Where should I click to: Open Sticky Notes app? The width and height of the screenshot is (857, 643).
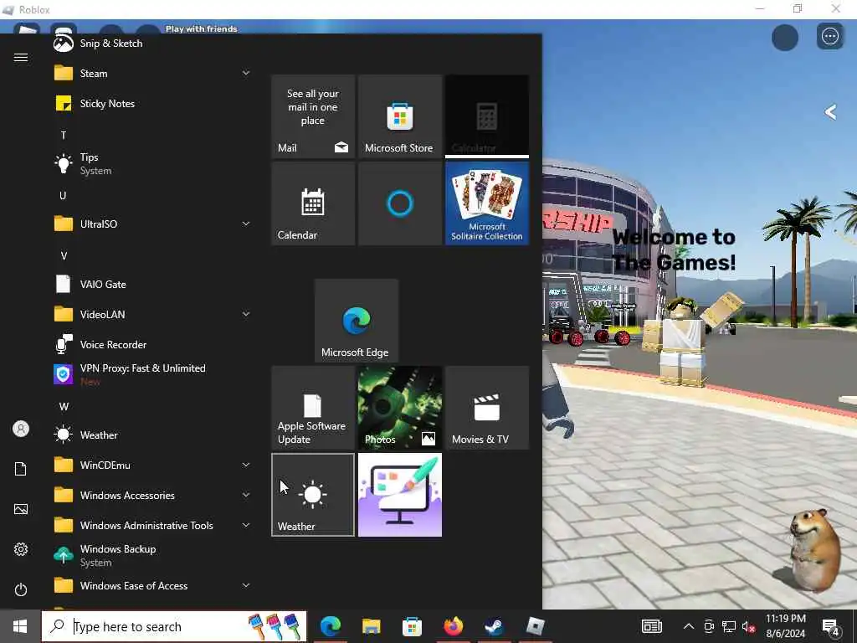(151, 103)
